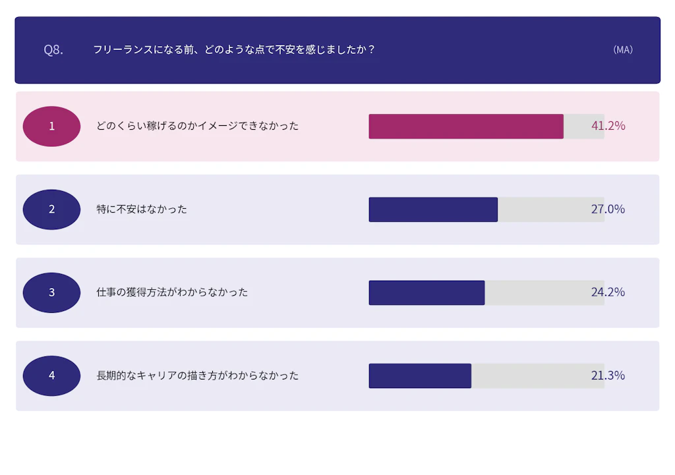Select answer どのくらい稼げるのかイメージできなかった
This screenshot has width=675, height=475.
pos(198,126)
